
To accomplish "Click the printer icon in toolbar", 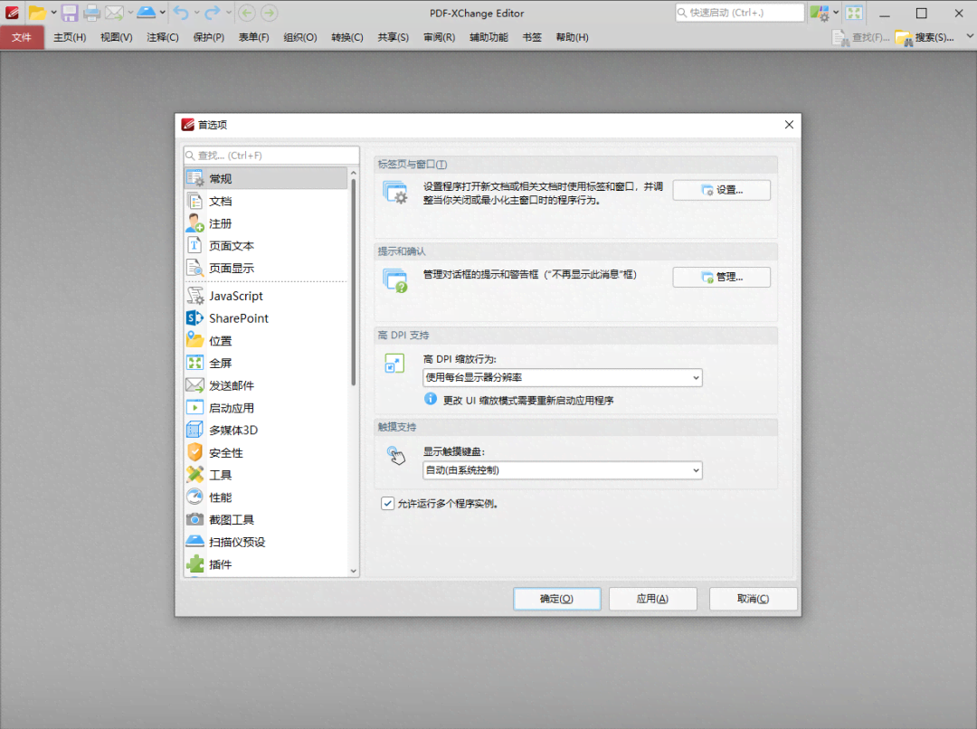I will coord(91,13).
